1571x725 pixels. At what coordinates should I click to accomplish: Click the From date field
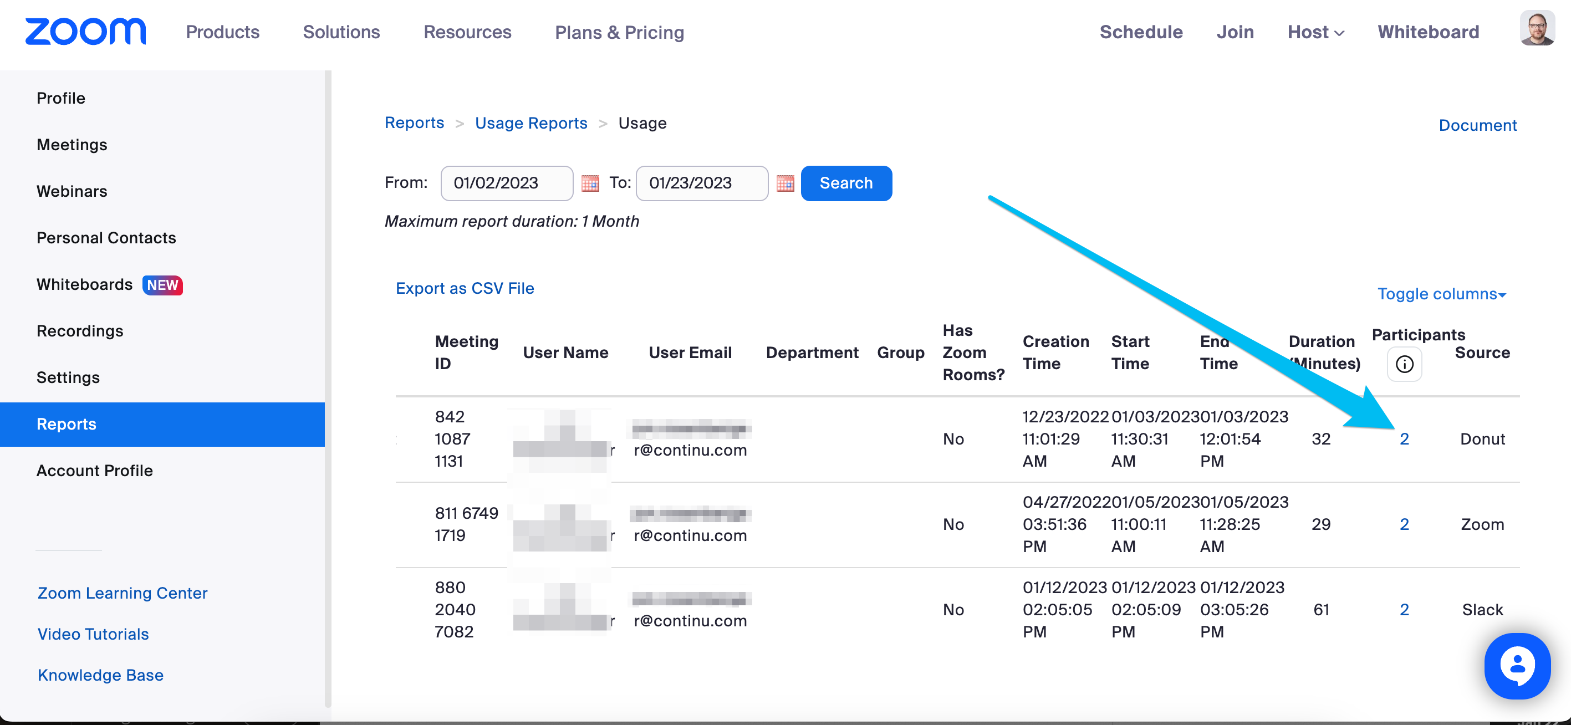507,183
